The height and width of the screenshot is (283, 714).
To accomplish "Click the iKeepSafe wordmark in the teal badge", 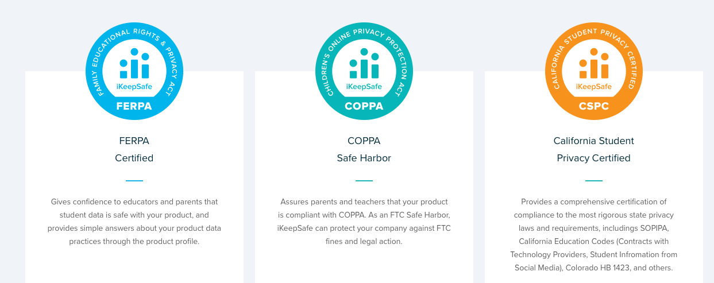I will coord(364,87).
